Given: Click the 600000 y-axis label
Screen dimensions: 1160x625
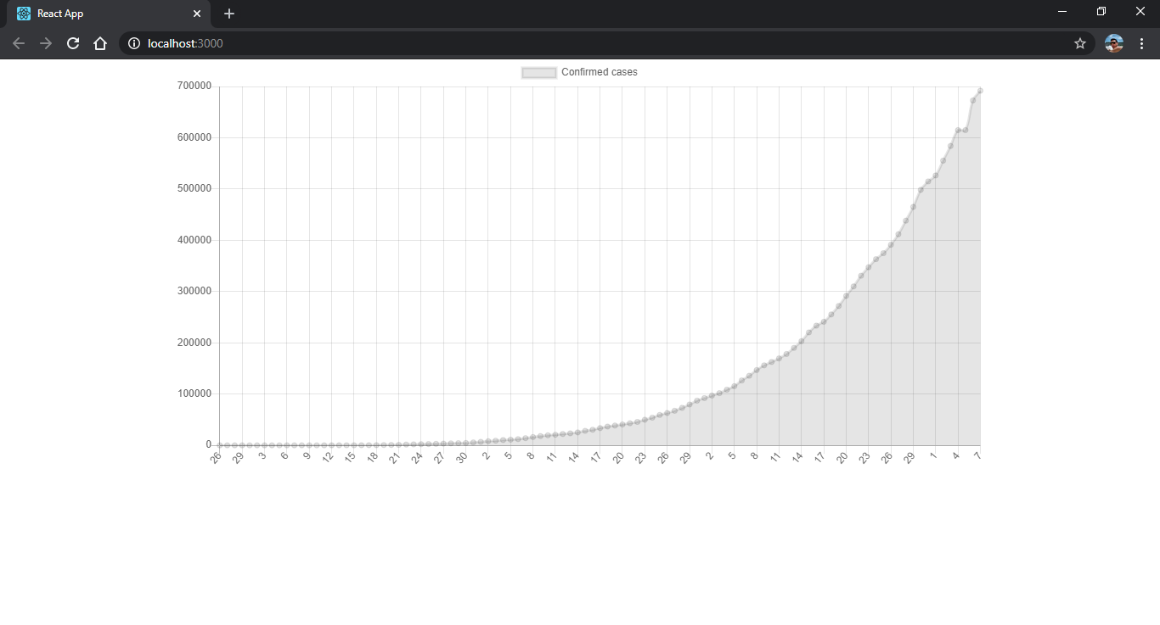Looking at the screenshot, I should pos(194,137).
